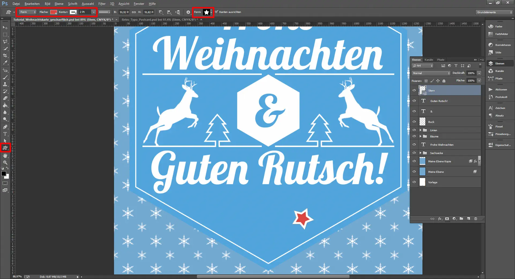
Task: Switch to the Kanäle tab
Action: [x=429, y=60]
